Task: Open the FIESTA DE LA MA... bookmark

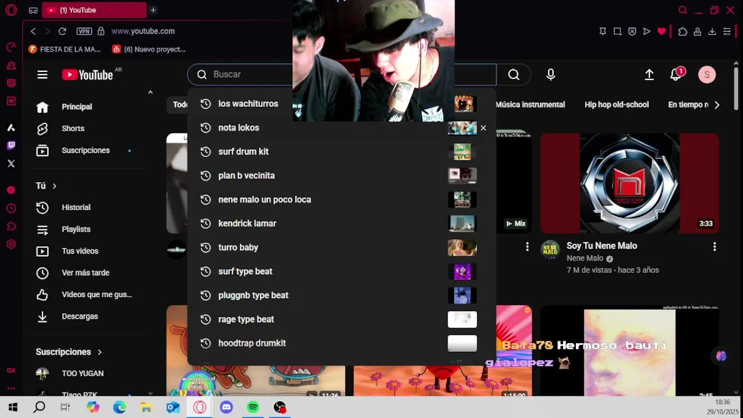Action: (x=65, y=49)
